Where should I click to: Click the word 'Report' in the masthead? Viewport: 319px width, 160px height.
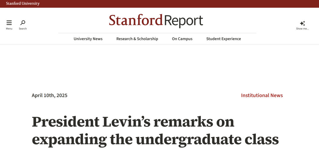(183, 21)
